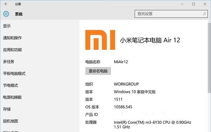Open 脱机地图 settings
Screen dimensions: 211x132
click(x=11, y=121)
